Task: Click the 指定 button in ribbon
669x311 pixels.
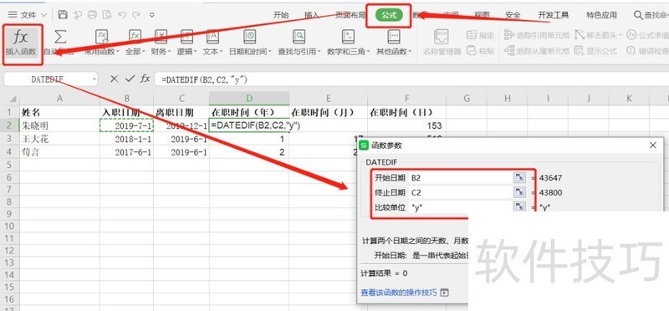Action: pos(480,35)
